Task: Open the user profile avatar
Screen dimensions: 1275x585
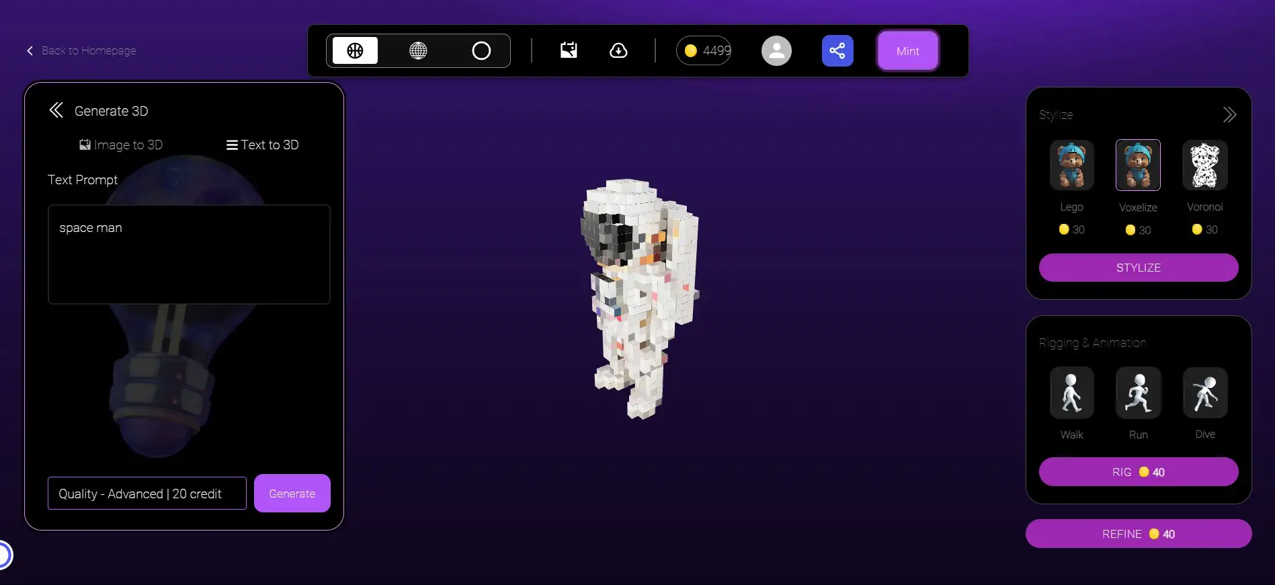Action: tap(776, 50)
